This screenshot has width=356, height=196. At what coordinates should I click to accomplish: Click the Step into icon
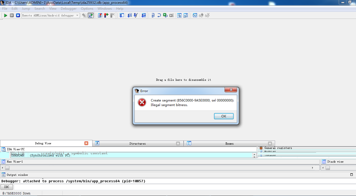coord(153,15)
